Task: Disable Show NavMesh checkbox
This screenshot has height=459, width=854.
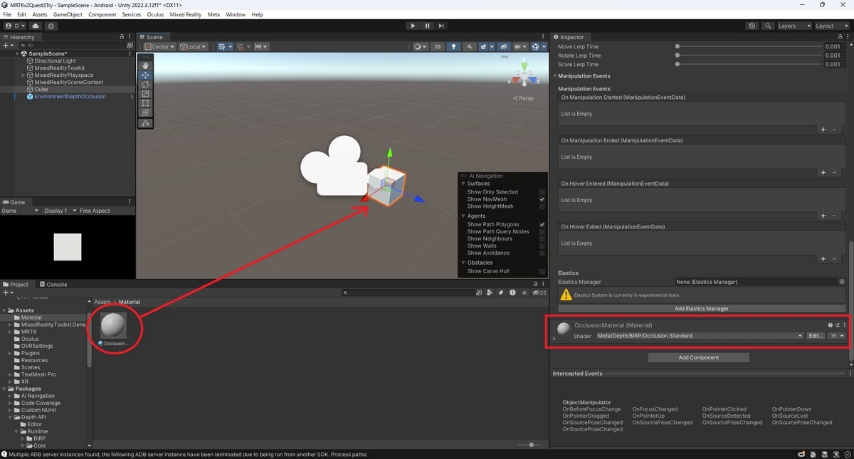Action: coord(543,199)
